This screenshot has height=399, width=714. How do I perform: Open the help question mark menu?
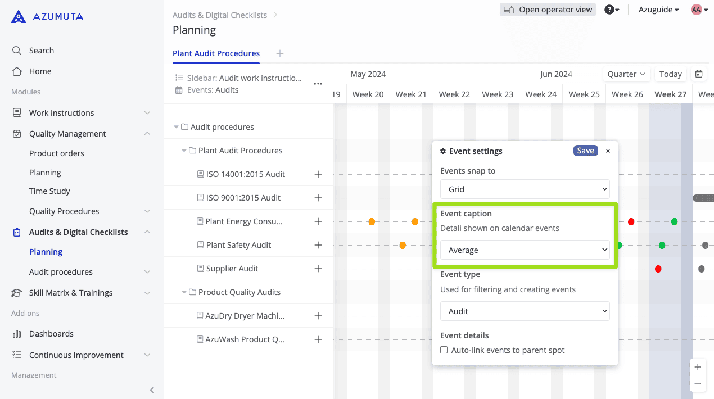[x=611, y=10]
